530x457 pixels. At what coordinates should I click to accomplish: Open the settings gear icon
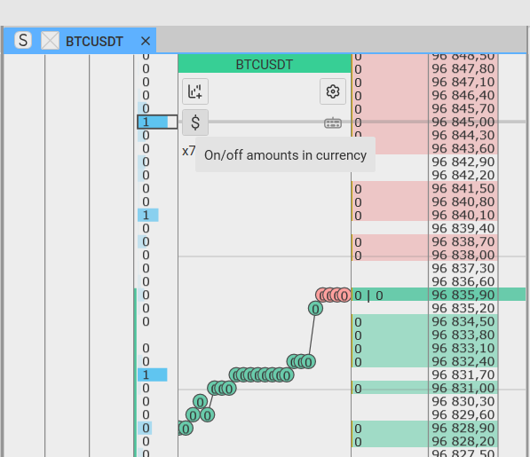(333, 91)
